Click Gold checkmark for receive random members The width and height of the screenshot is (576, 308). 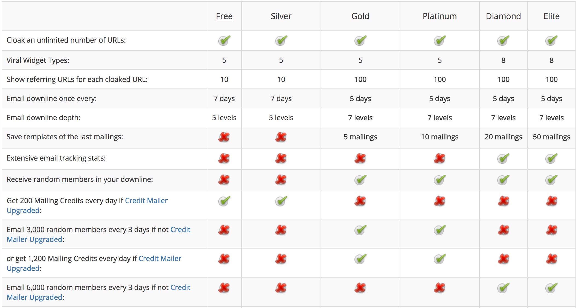point(360,180)
